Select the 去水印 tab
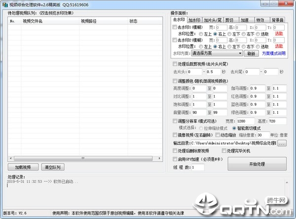This screenshot has height=219, width=296. point(179,20)
